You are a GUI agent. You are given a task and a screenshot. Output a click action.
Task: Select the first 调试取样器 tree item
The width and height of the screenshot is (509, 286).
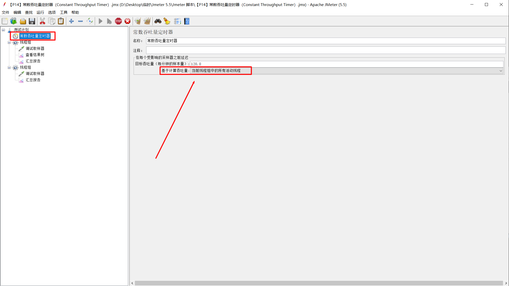pos(35,49)
